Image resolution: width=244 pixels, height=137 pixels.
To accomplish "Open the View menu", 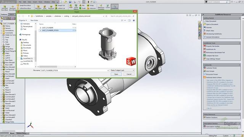I will coord(29,2).
